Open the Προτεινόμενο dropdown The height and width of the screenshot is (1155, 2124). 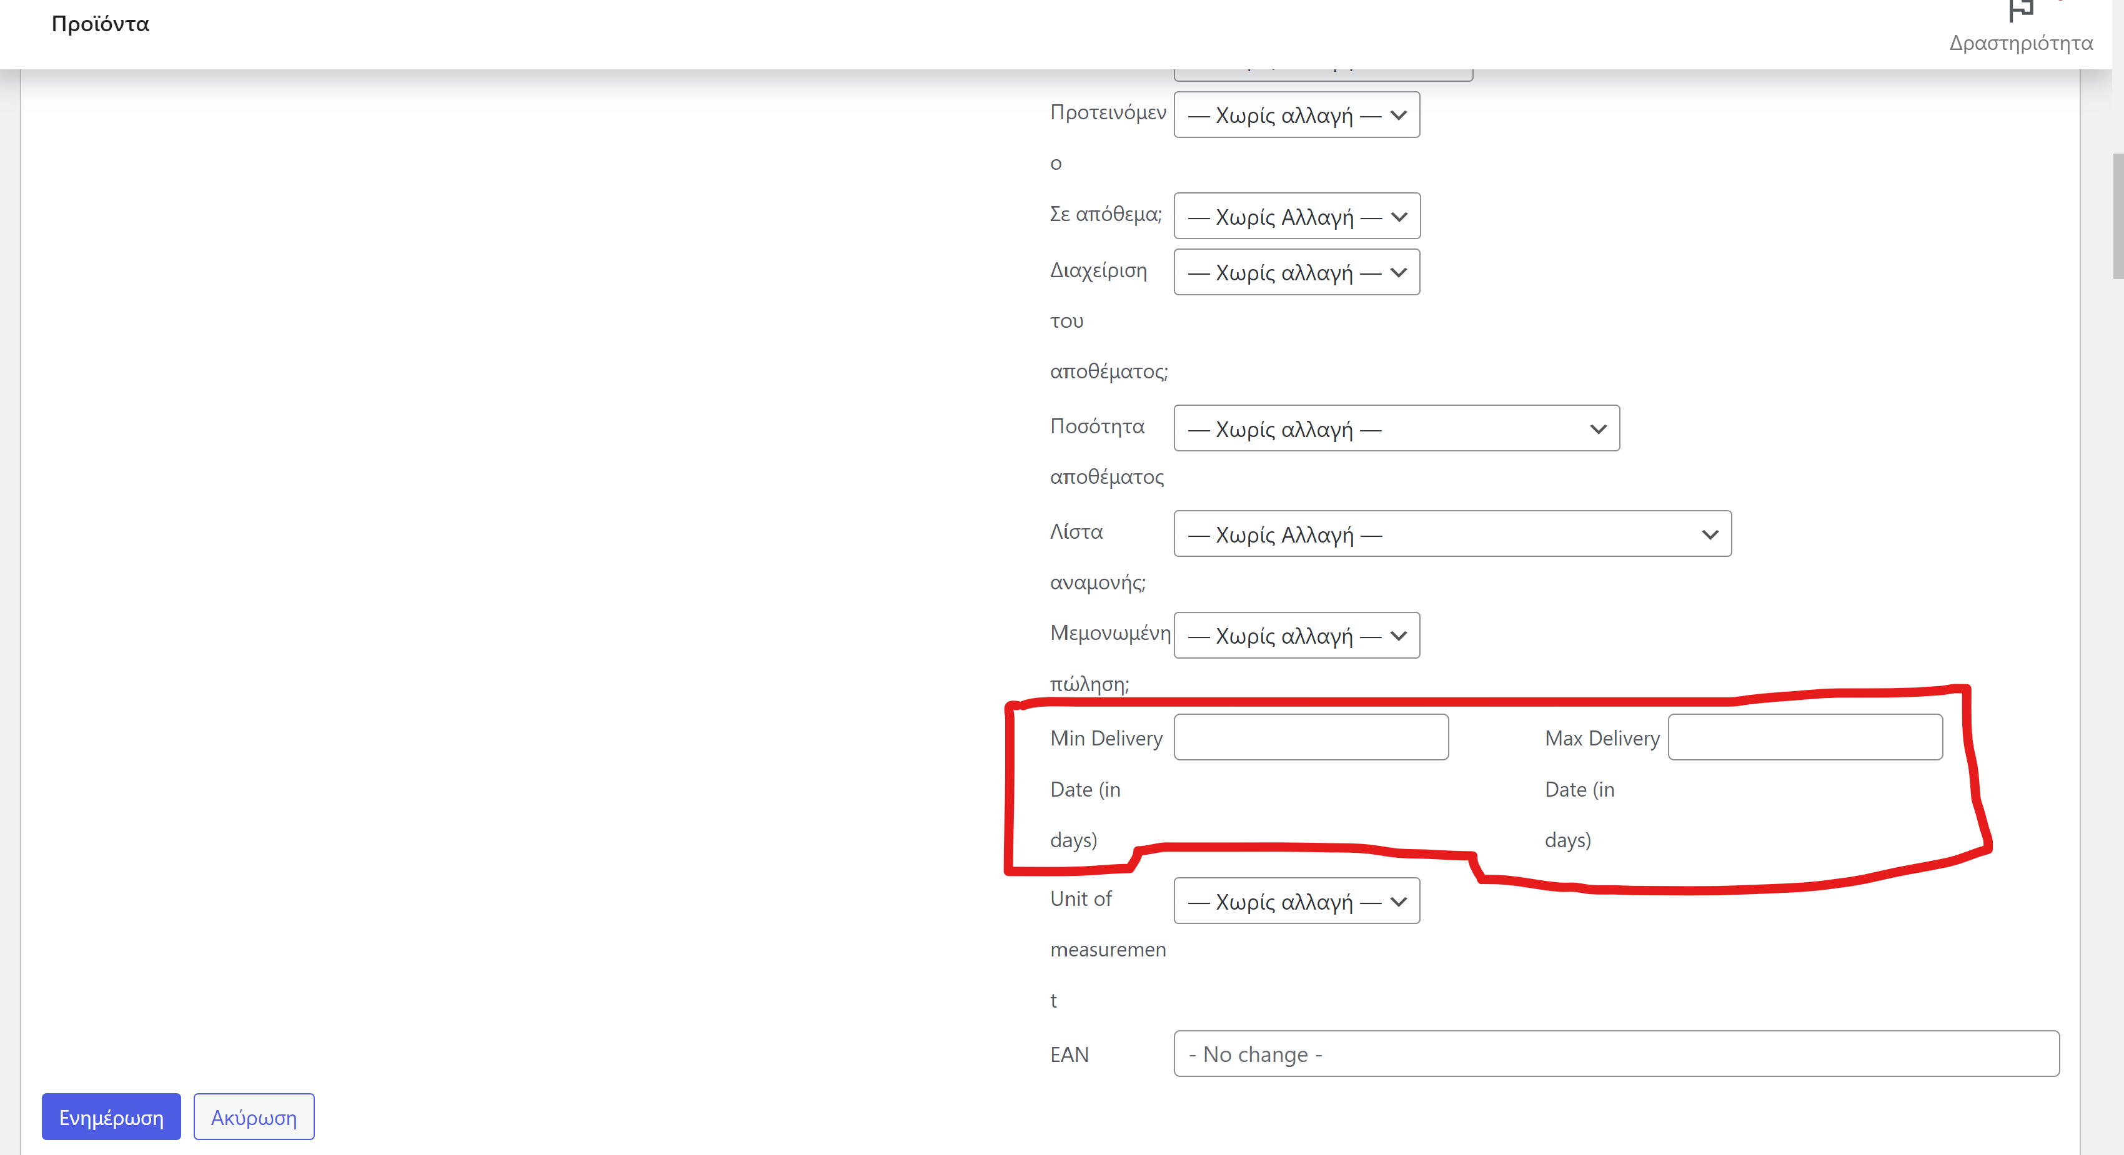[x=1296, y=115]
